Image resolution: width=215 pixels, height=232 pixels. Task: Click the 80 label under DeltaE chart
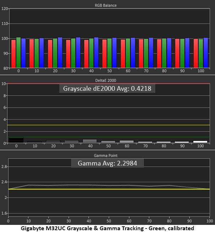(x=164, y=146)
